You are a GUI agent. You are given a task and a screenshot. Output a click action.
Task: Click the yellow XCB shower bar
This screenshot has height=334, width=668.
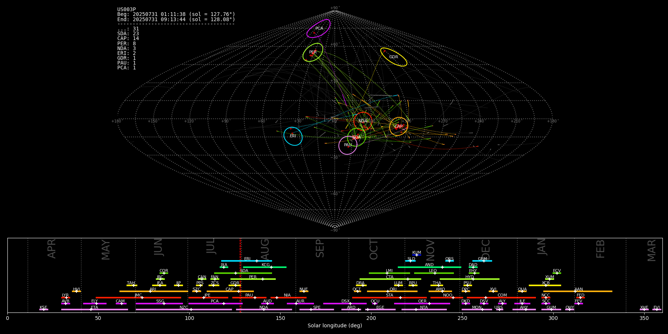[x=545, y=285]
